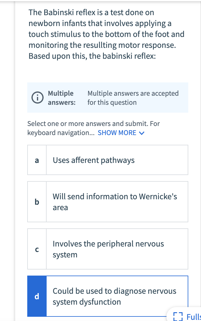Viewport: 201px width, 321px height.
Task: Select answer letter tile a
Action: tap(37, 160)
